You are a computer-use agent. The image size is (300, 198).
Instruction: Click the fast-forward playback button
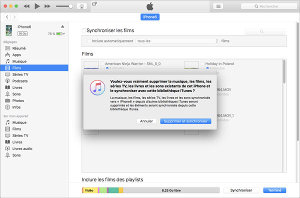47,6
